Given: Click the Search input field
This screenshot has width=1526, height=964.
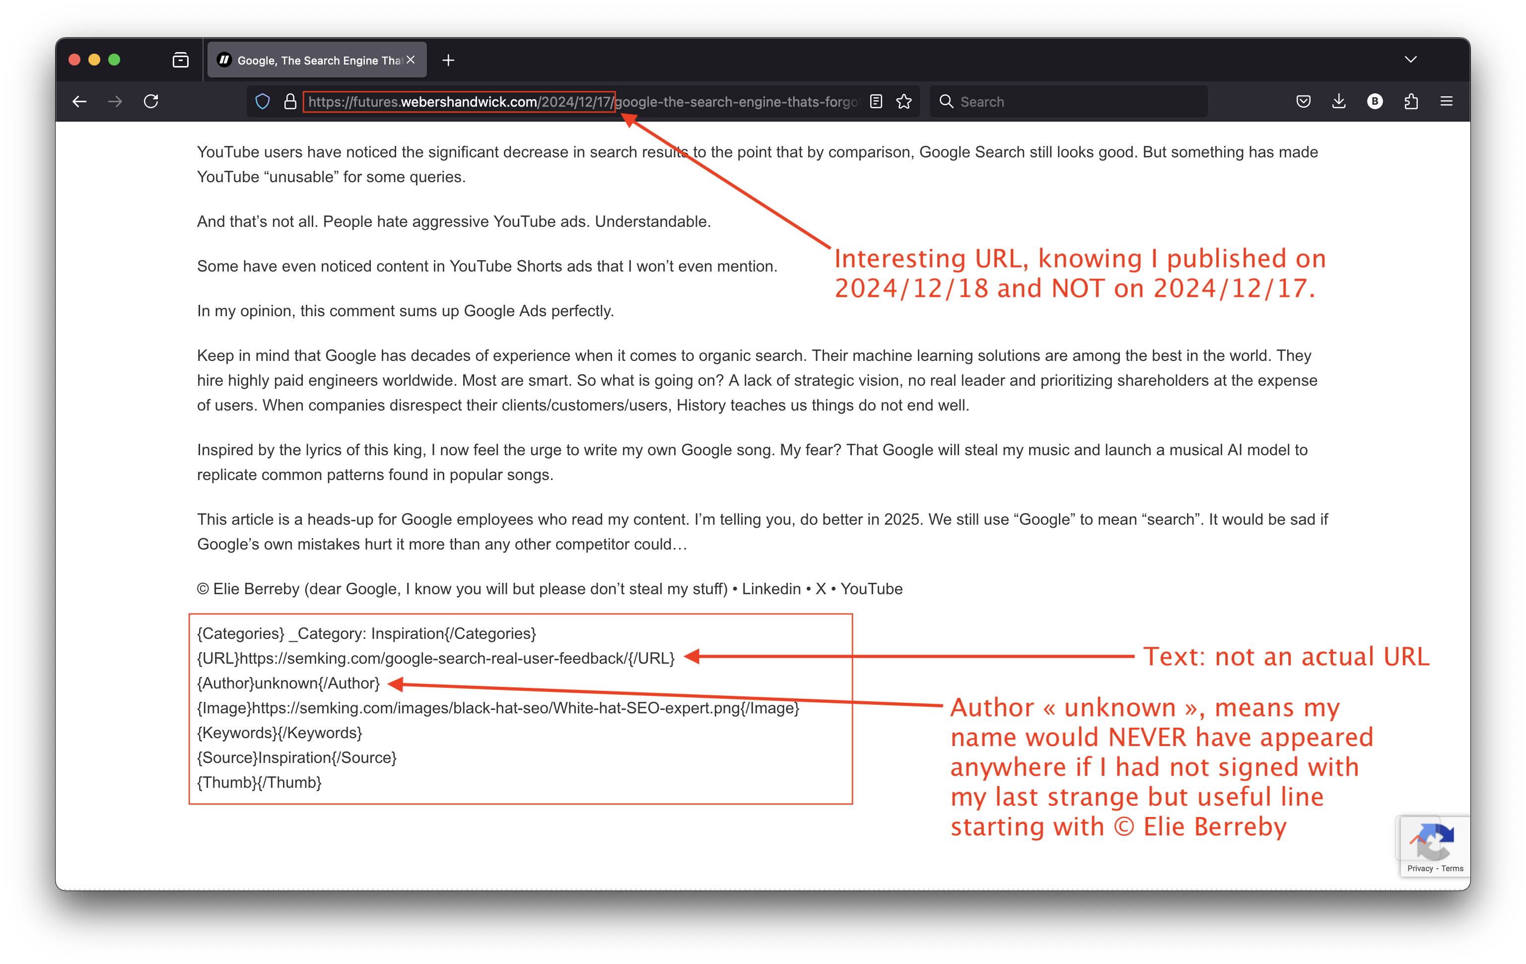Looking at the screenshot, I should pos(1068,101).
